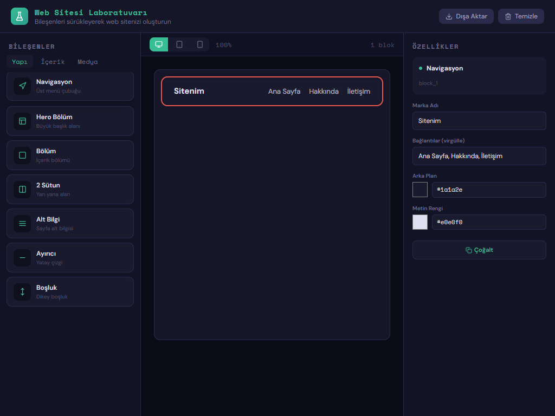This screenshot has width=555, height=416.
Task: Click the flask logo icon
Action: [20, 16]
